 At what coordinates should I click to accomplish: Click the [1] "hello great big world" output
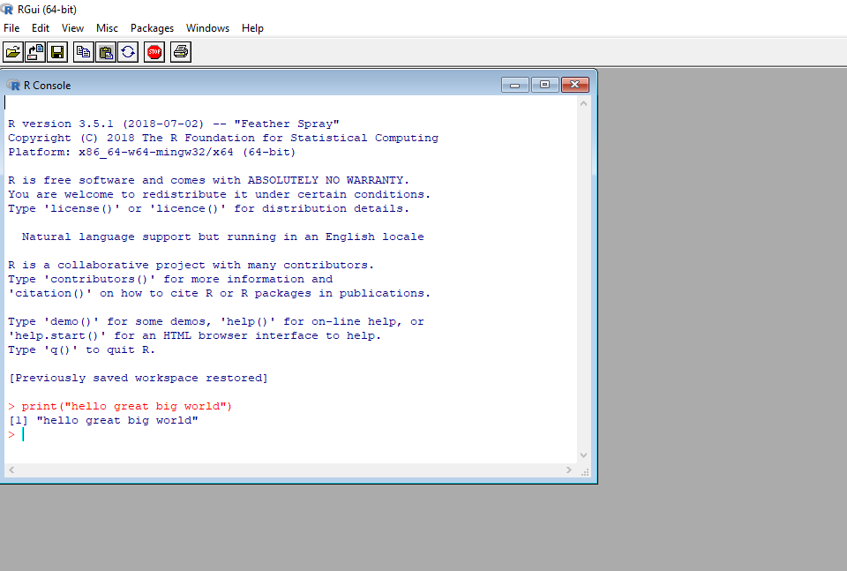103,420
